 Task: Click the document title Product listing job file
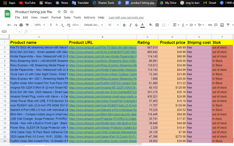coord(34,12)
